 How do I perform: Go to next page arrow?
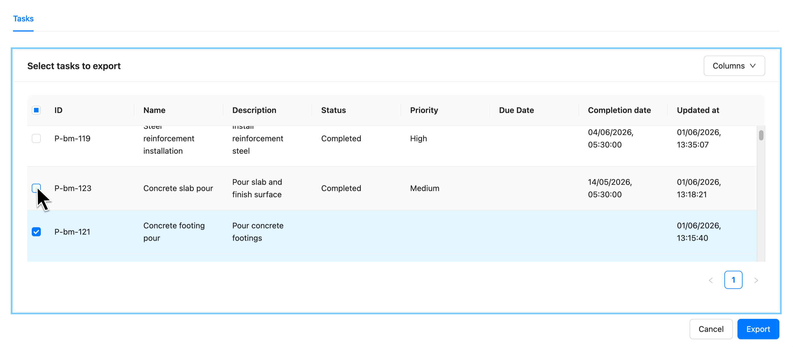(x=756, y=280)
